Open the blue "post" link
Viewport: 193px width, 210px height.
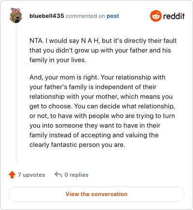(x=113, y=16)
